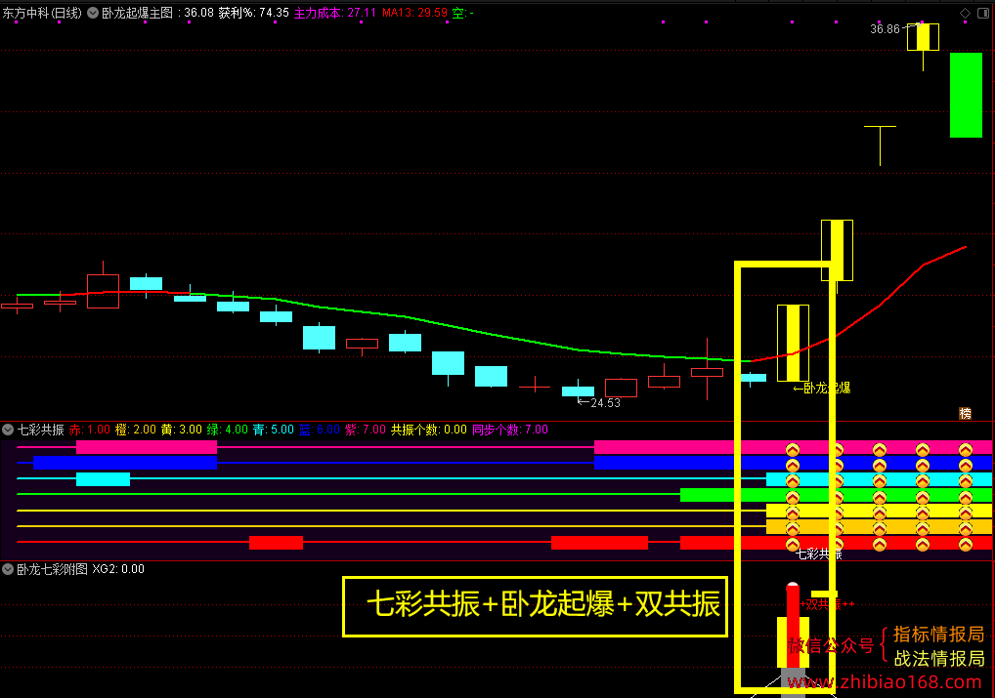Click the first arrow icon on the magenta row

[x=793, y=449]
